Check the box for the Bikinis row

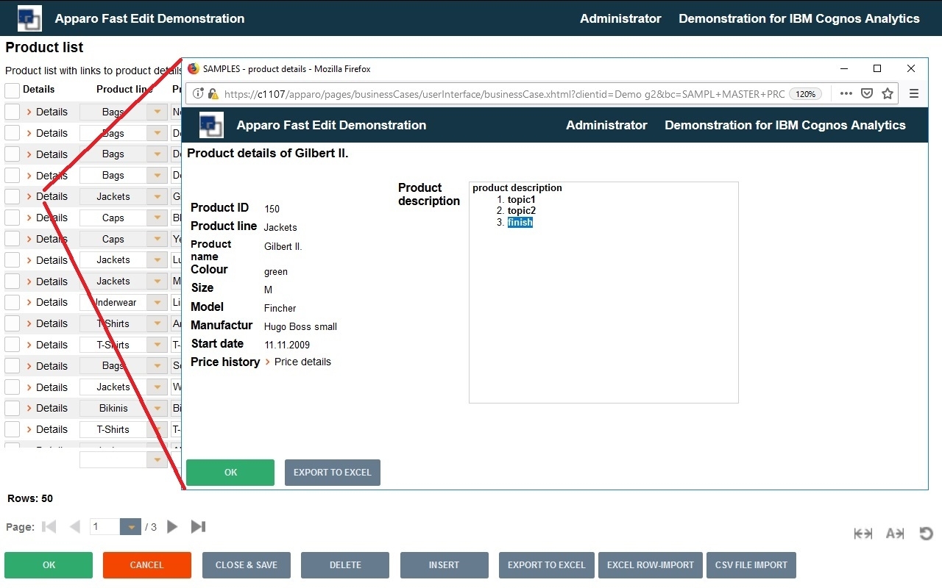pyautogui.click(x=13, y=408)
